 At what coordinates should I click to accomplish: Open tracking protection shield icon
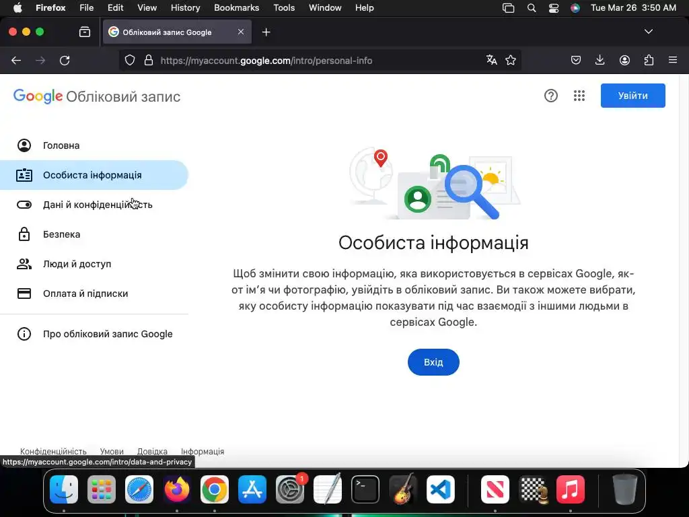[x=130, y=60]
